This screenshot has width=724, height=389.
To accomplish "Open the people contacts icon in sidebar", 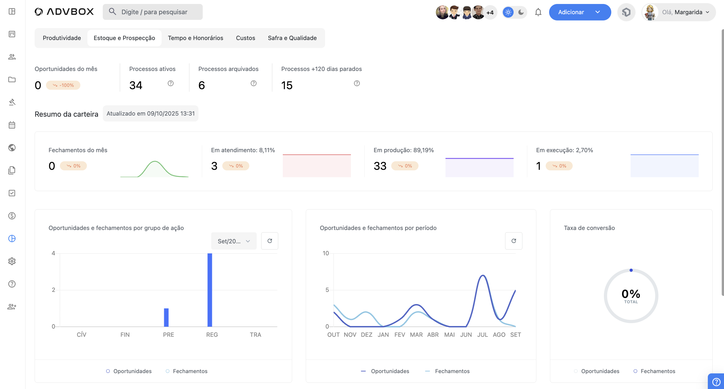I will [x=12, y=57].
